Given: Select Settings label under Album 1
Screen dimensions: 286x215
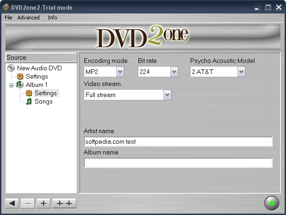Looking at the screenshot, I should [x=46, y=93].
